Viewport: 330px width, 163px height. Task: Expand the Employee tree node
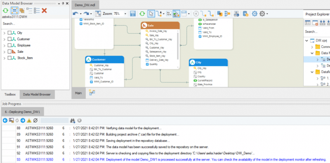[x=5, y=46]
